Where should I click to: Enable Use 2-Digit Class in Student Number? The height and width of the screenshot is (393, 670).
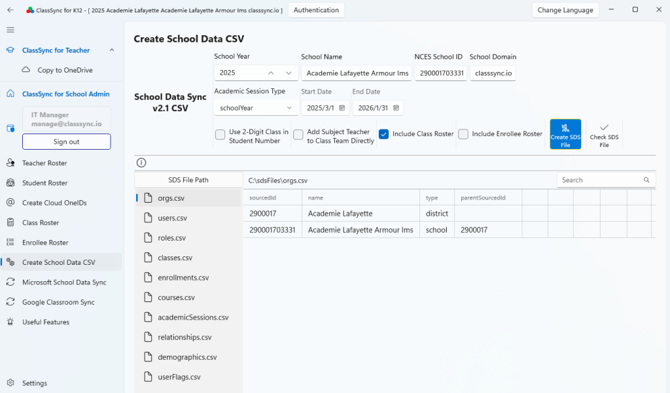220,135
